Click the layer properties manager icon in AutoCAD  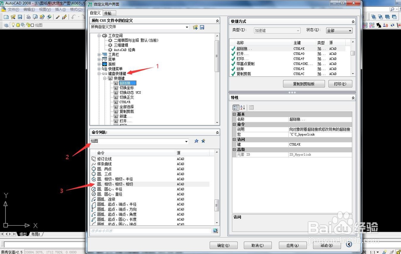click(6, 25)
